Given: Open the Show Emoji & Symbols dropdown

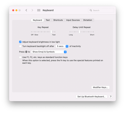Looking at the screenshot, I should coord(49,52).
